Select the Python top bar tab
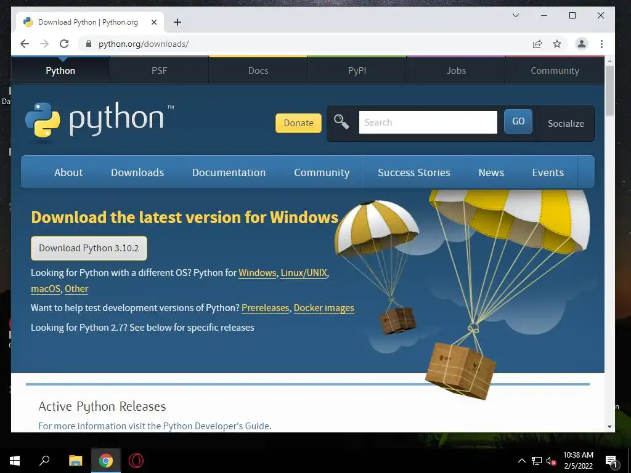Image resolution: width=631 pixels, height=473 pixels. (x=60, y=70)
